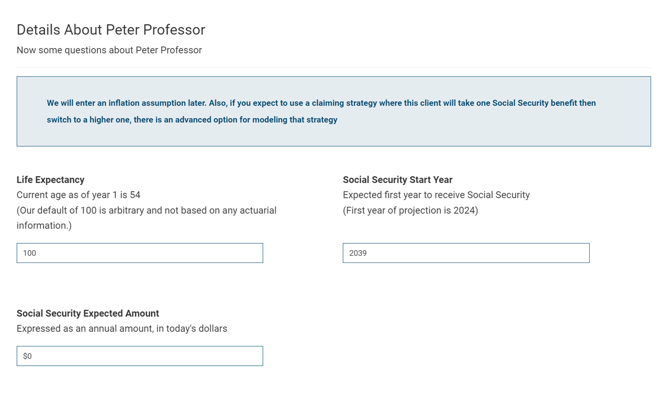The image size is (669, 393).
Task: Click the Social Security Expected Amount field
Action: 140,356
